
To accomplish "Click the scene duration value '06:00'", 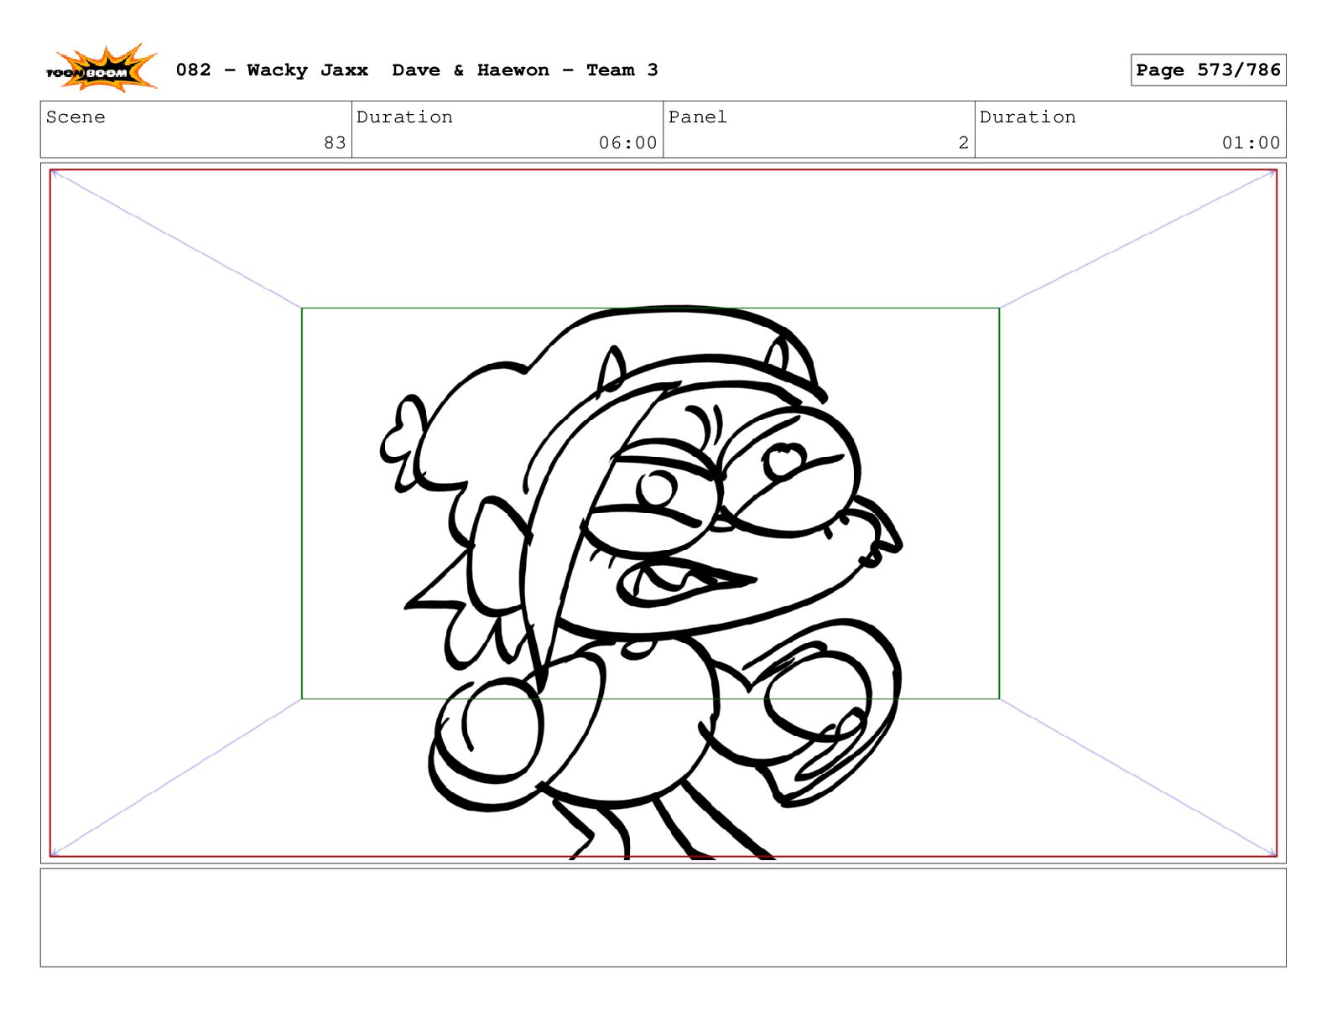I will click(627, 143).
